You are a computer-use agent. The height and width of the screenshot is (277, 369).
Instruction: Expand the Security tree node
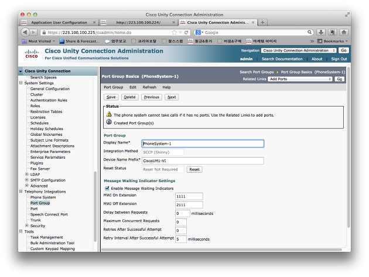tap(27, 225)
